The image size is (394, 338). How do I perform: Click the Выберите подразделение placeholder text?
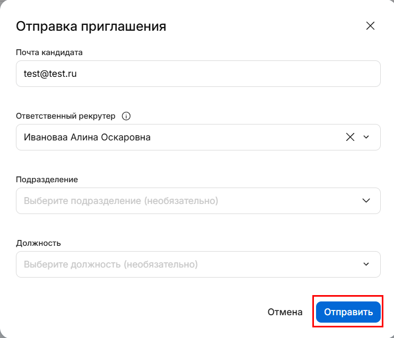point(121,201)
